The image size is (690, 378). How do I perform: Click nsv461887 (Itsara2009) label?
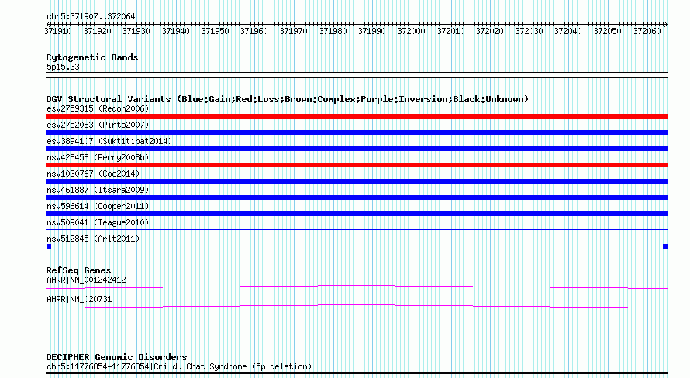coord(98,190)
